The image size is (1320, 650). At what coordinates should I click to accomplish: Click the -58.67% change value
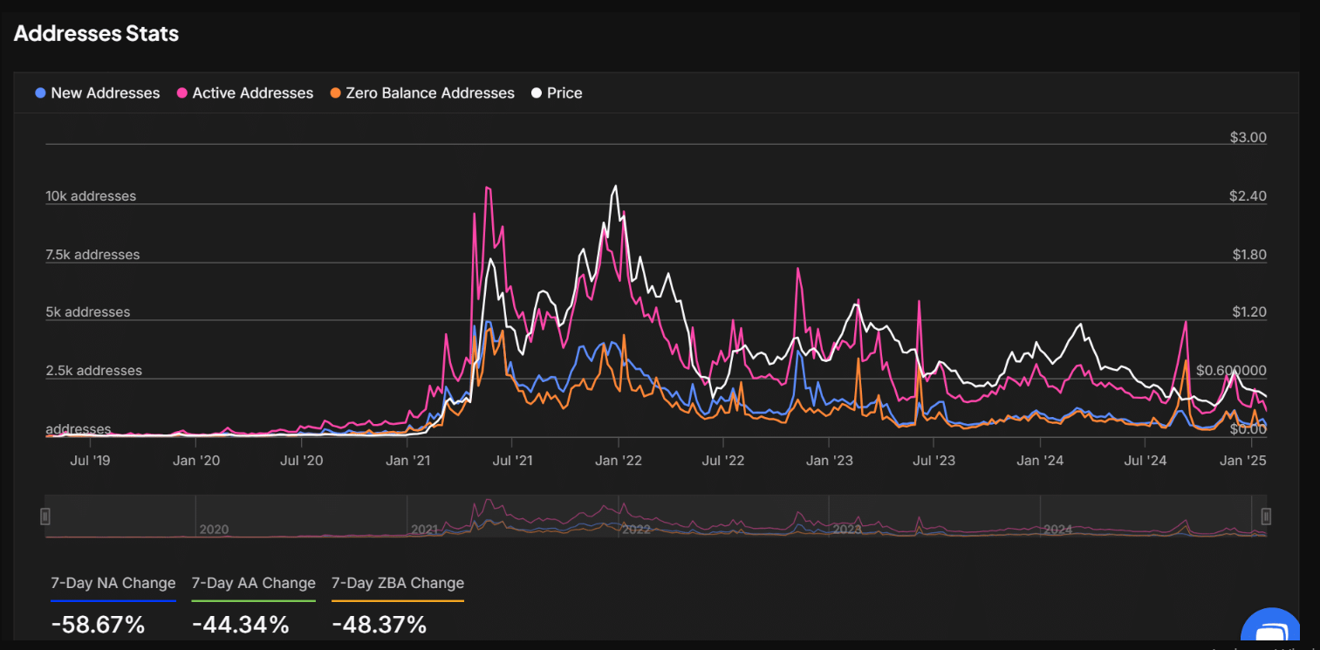[98, 625]
